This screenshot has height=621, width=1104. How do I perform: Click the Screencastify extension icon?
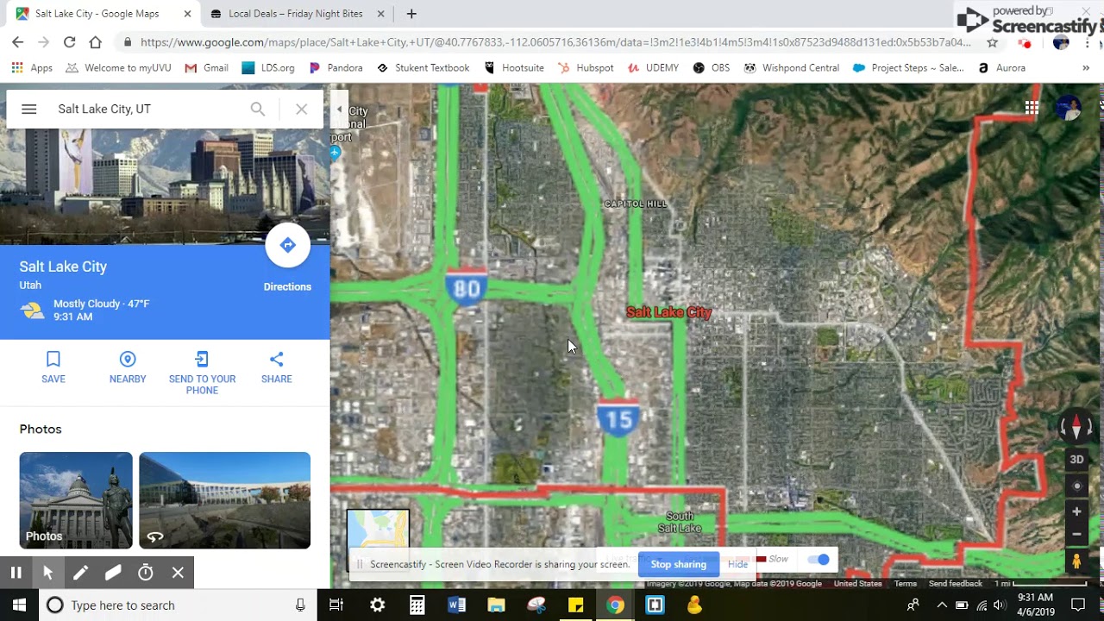coord(1025,42)
